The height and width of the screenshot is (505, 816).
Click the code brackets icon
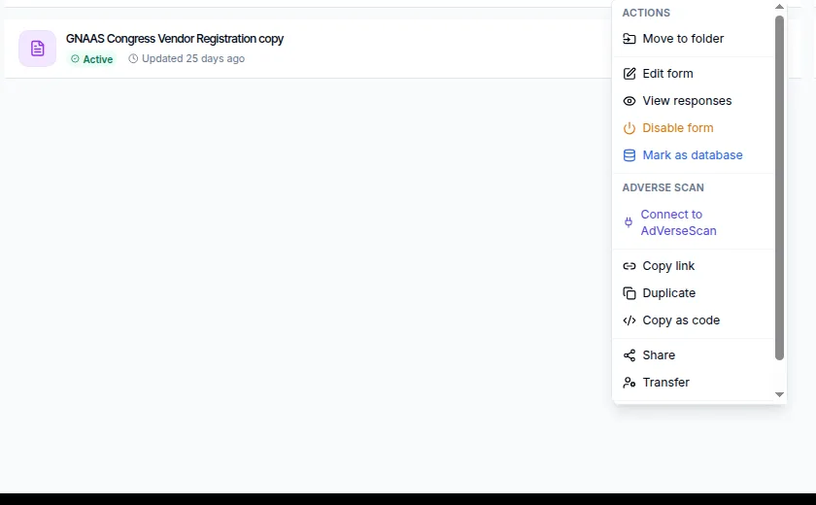pyautogui.click(x=629, y=320)
